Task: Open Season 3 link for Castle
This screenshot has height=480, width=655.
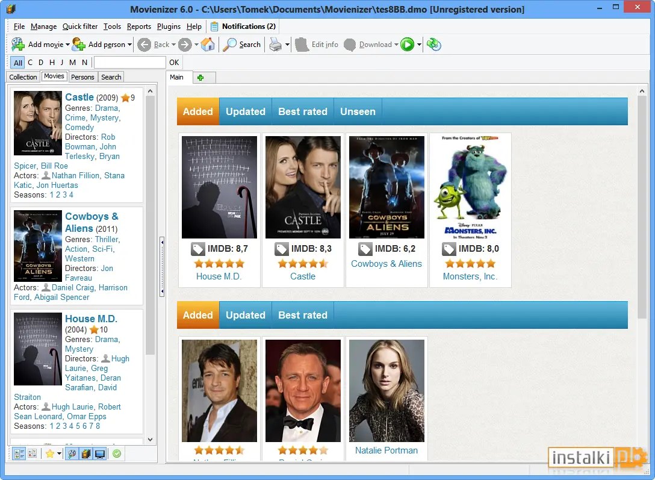Action: click(x=64, y=195)
